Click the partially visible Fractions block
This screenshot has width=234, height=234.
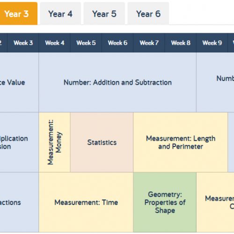coord(19,202)
